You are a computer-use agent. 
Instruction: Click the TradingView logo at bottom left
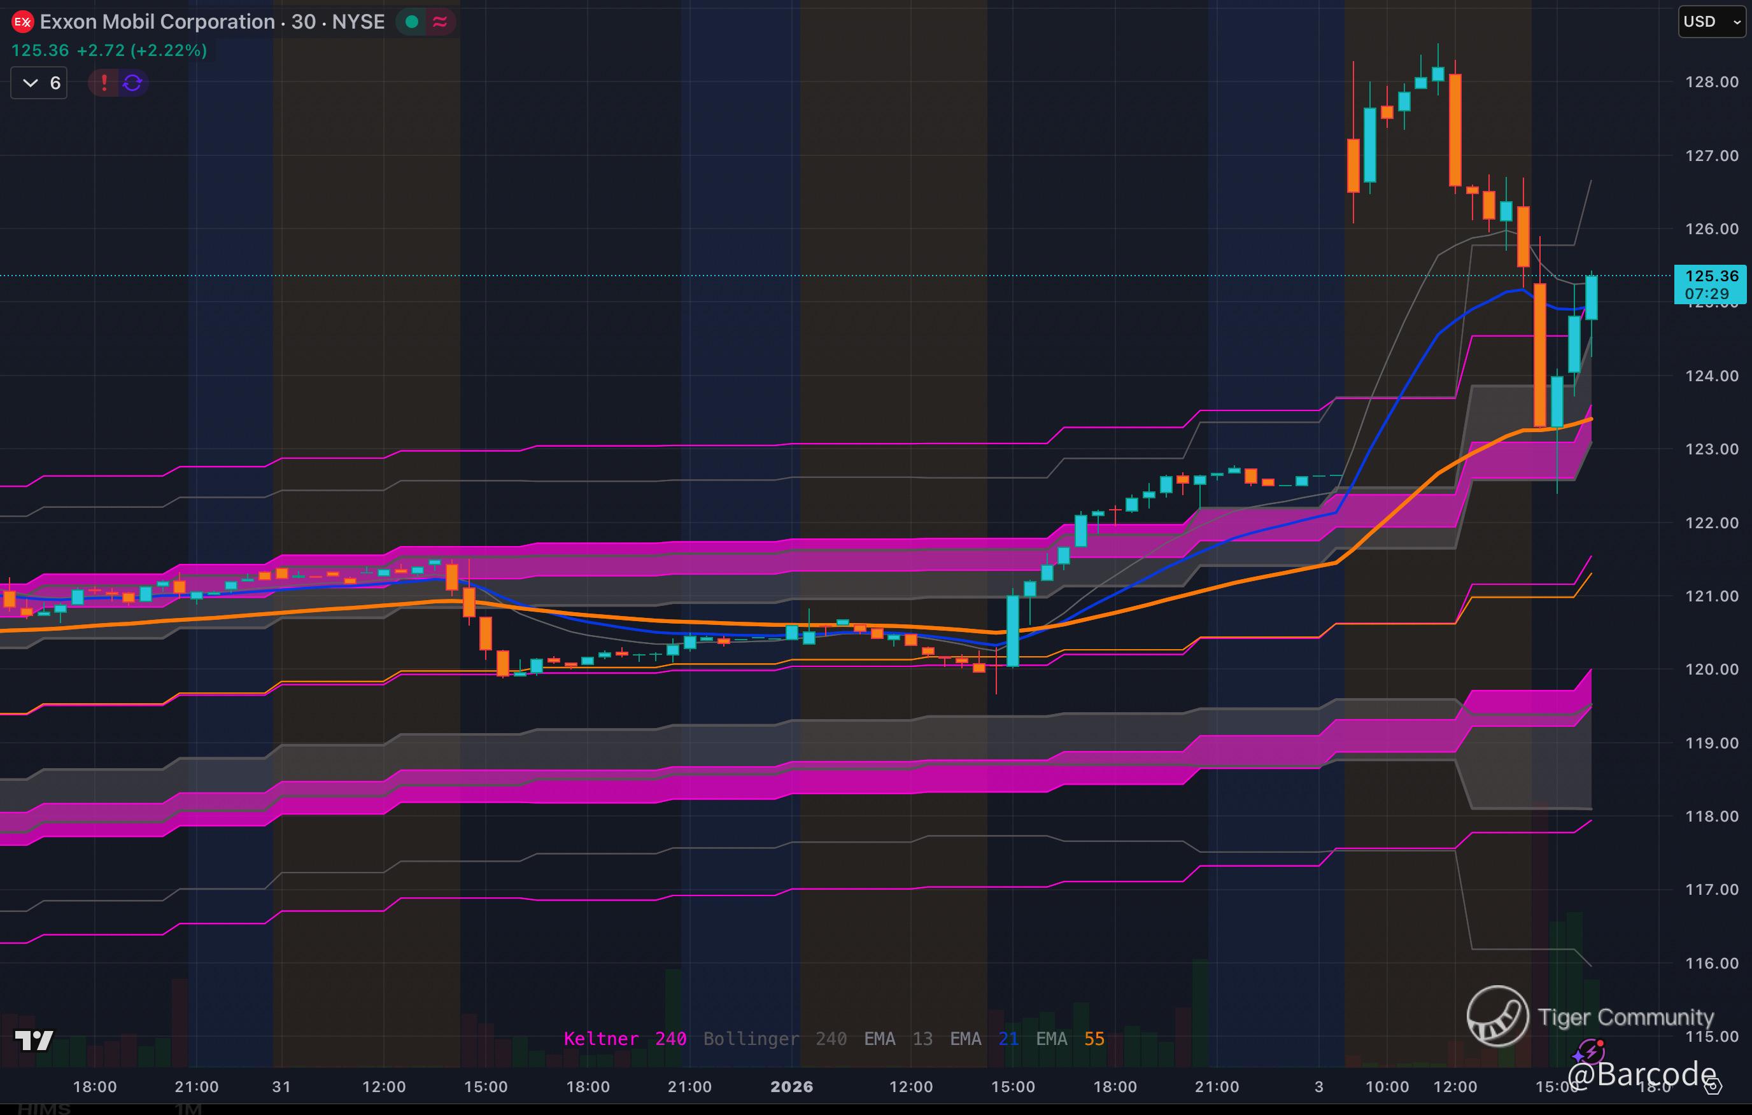pos(34,1040)
